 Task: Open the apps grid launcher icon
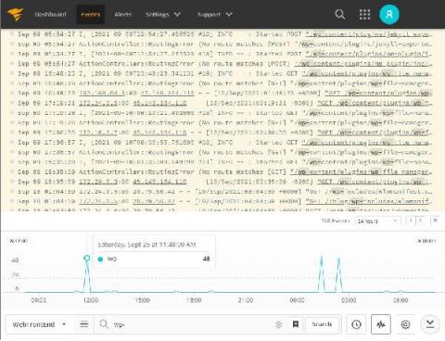[x=364, y=14]
